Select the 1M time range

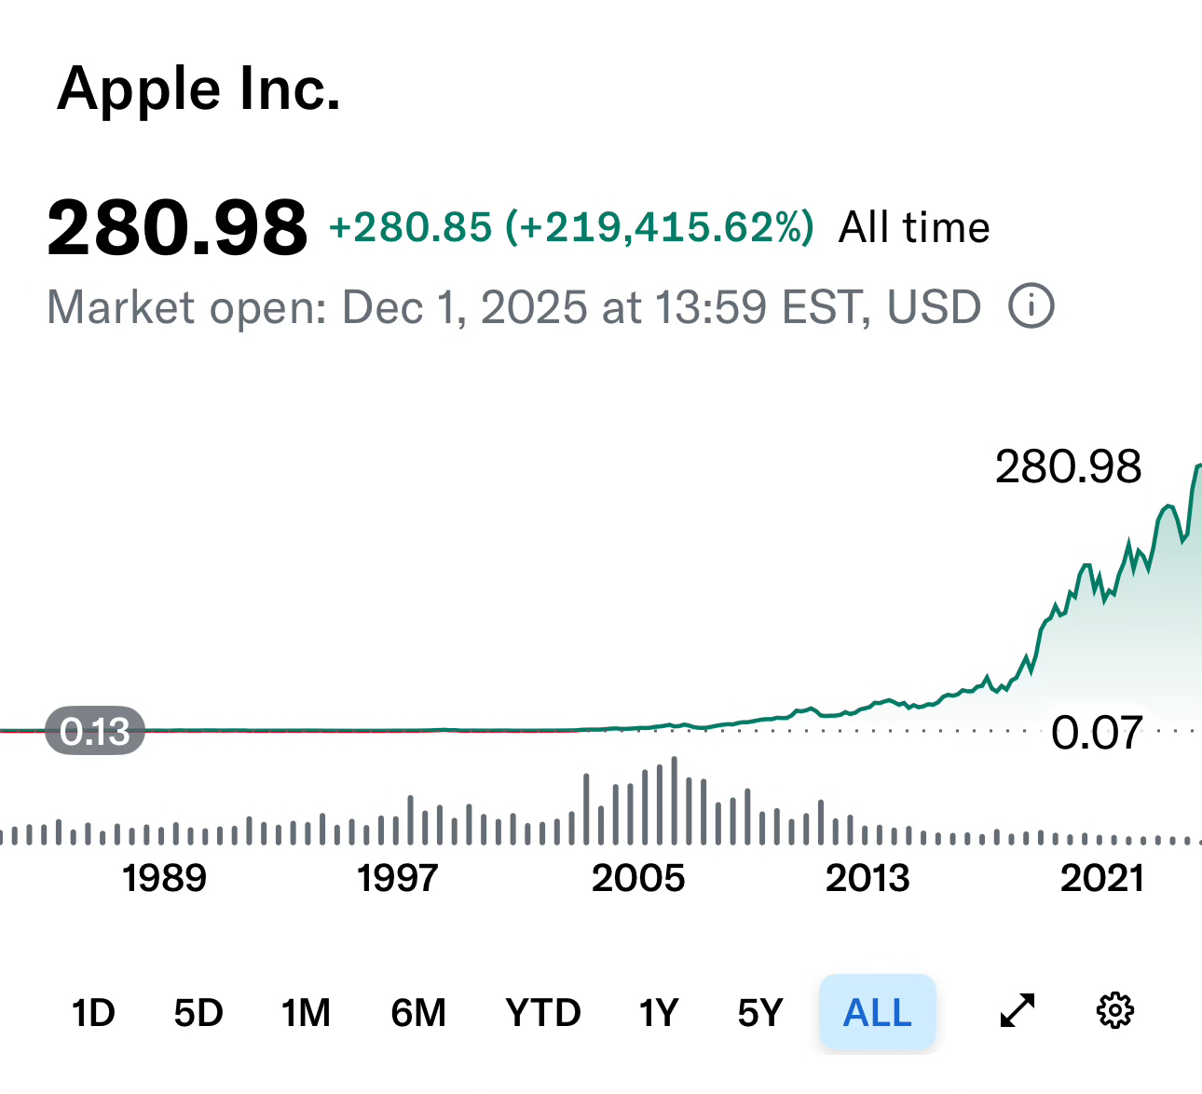pyautogui.click(x=306, y=1013)
